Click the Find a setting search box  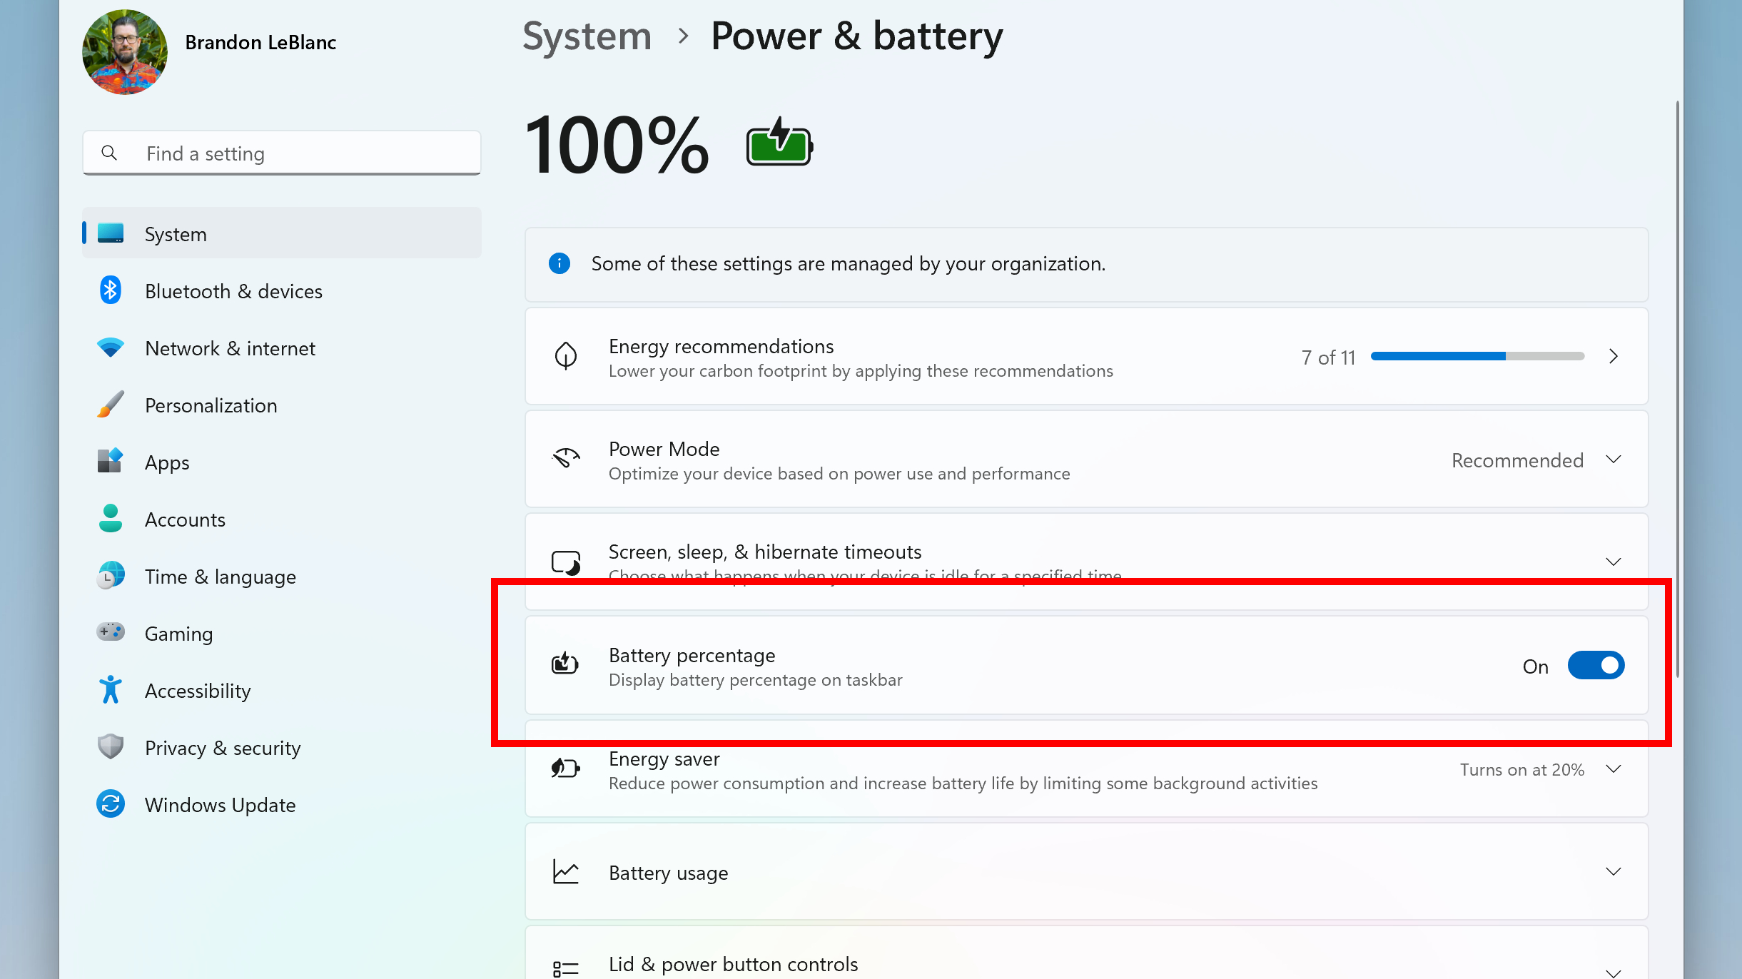pyautogui.click(x=281, y=153)
